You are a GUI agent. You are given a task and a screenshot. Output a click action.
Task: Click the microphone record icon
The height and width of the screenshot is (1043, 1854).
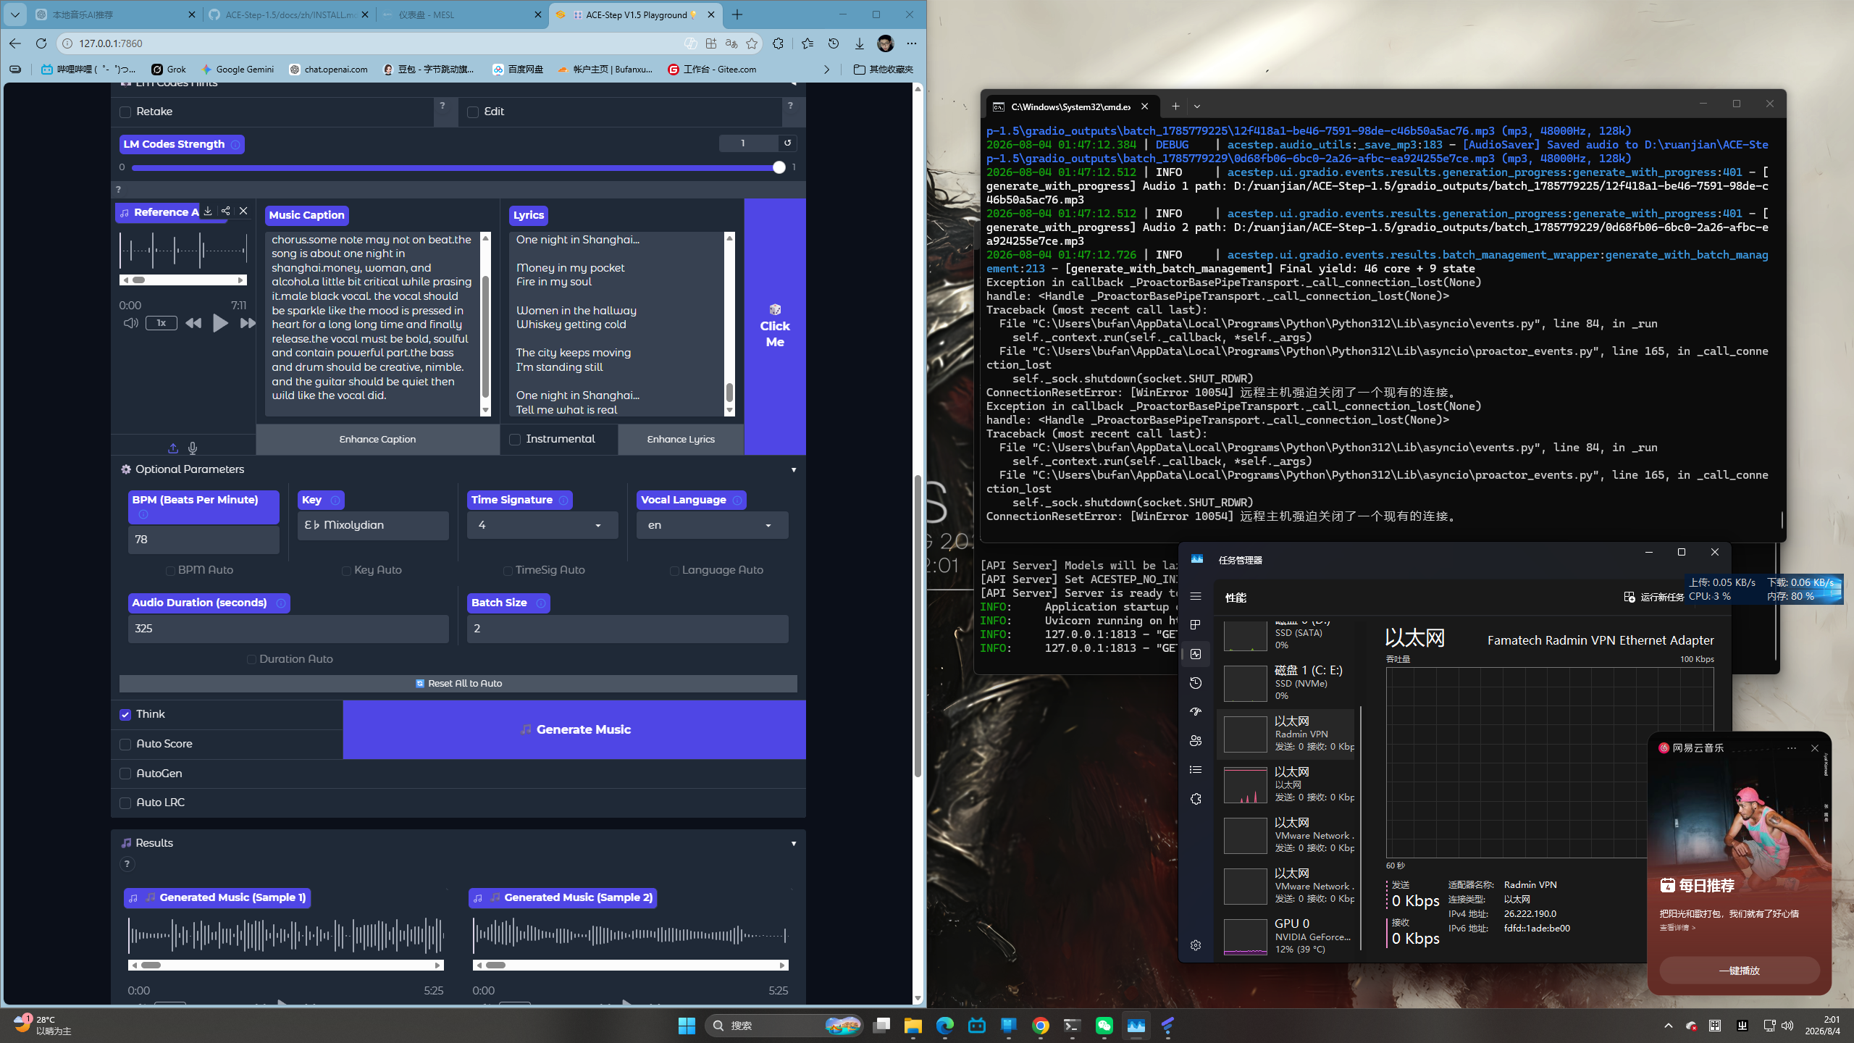tap(193, 448)
